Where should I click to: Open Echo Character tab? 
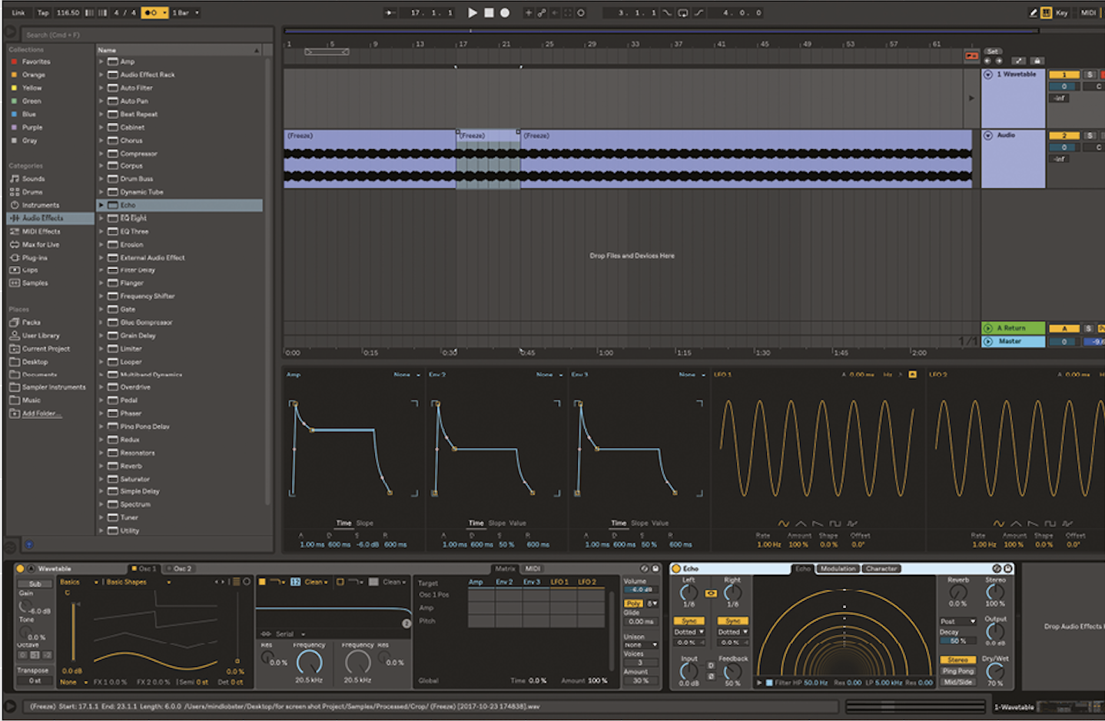pyautogui.click(x=881, y=569)
